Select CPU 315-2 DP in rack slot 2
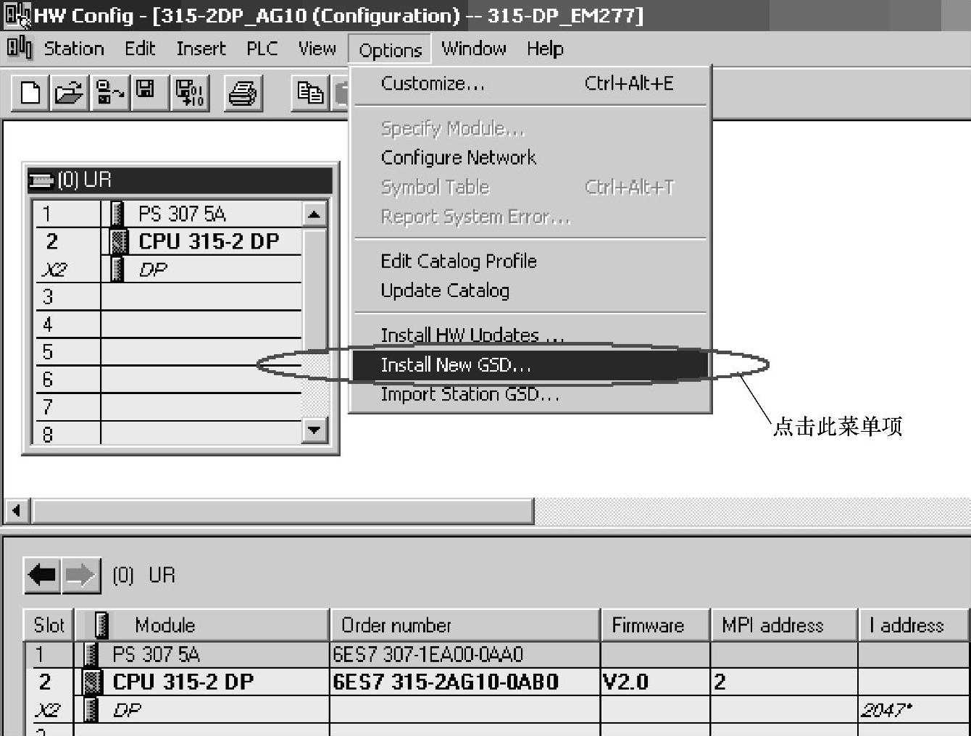 pos(208,241)
